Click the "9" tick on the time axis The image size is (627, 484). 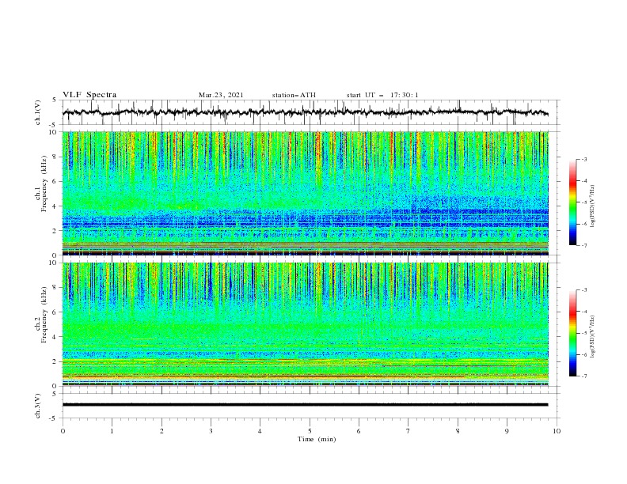(507, 431)
